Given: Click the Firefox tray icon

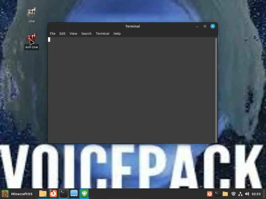Looking at the screenshot, I should pos(210,194).
